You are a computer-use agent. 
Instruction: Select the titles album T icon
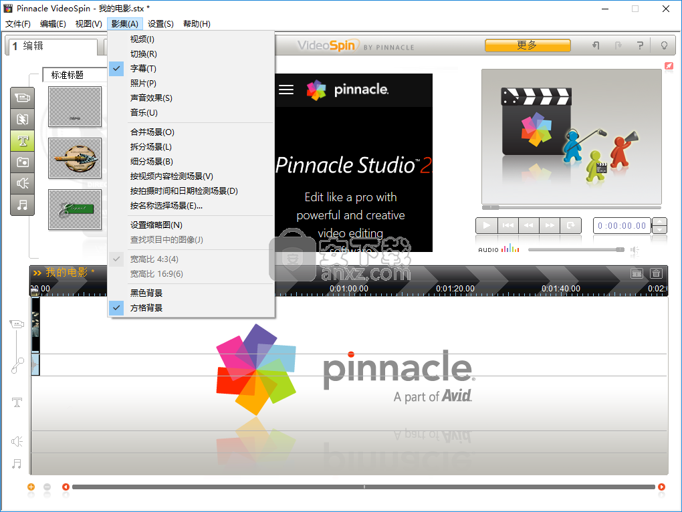[22, 140]
